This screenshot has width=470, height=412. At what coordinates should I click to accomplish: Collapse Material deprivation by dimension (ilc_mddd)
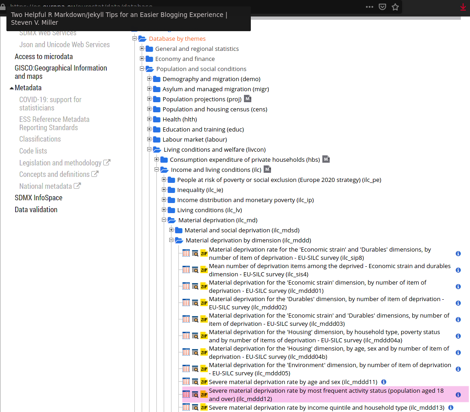171,240
